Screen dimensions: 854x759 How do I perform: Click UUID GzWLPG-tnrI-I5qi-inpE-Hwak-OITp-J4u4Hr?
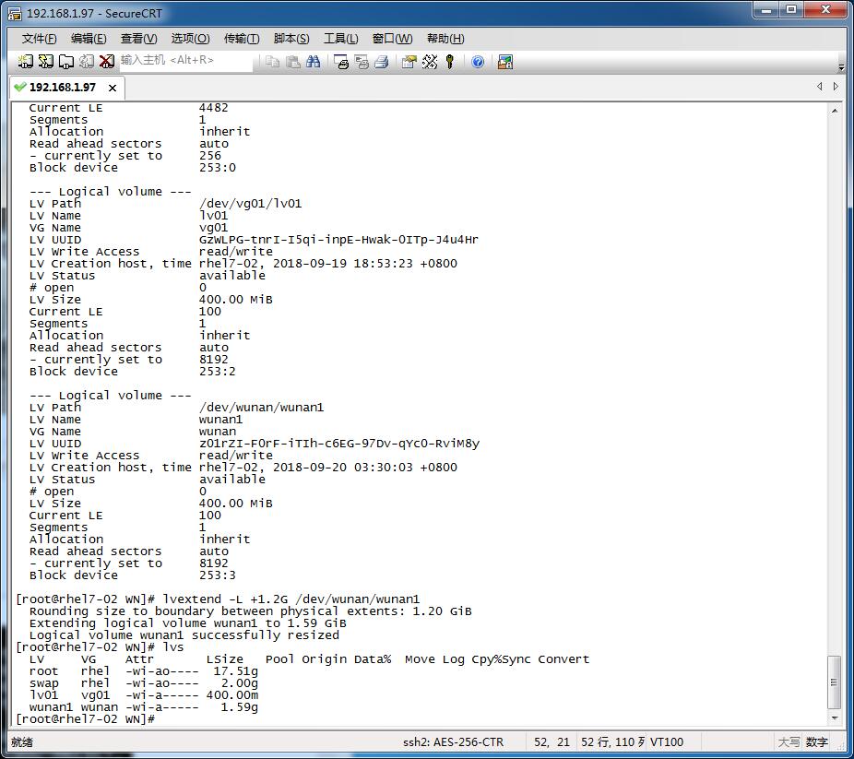point(338,240)
